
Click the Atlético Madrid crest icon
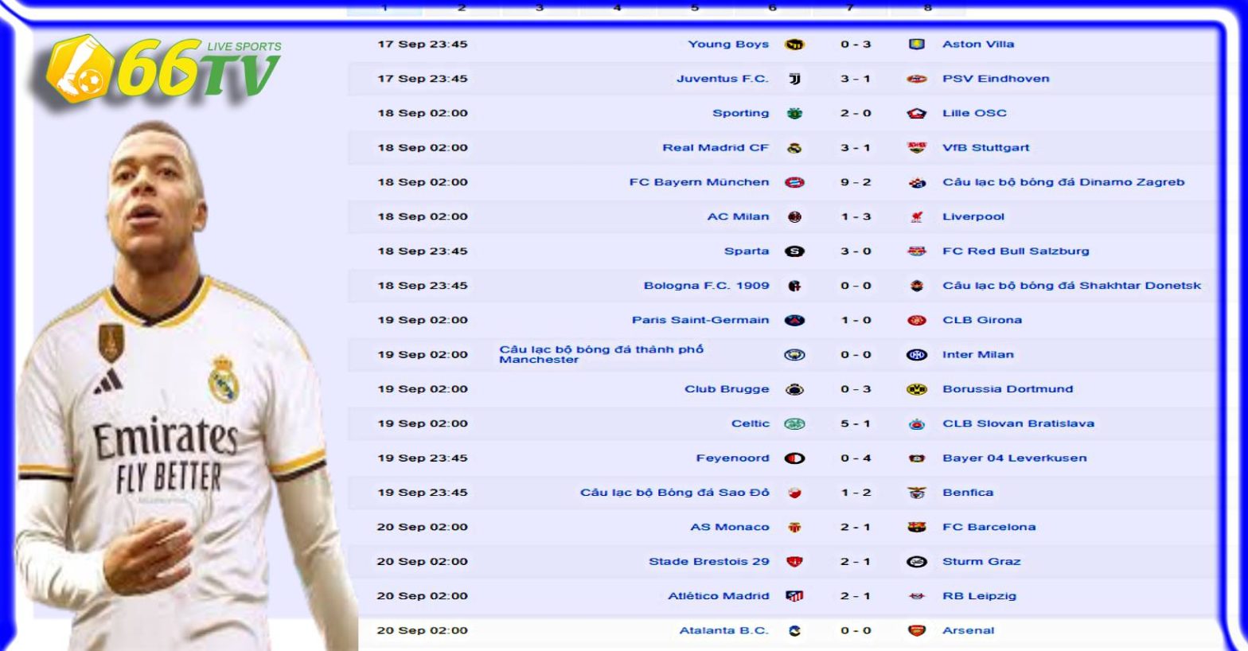794,596
